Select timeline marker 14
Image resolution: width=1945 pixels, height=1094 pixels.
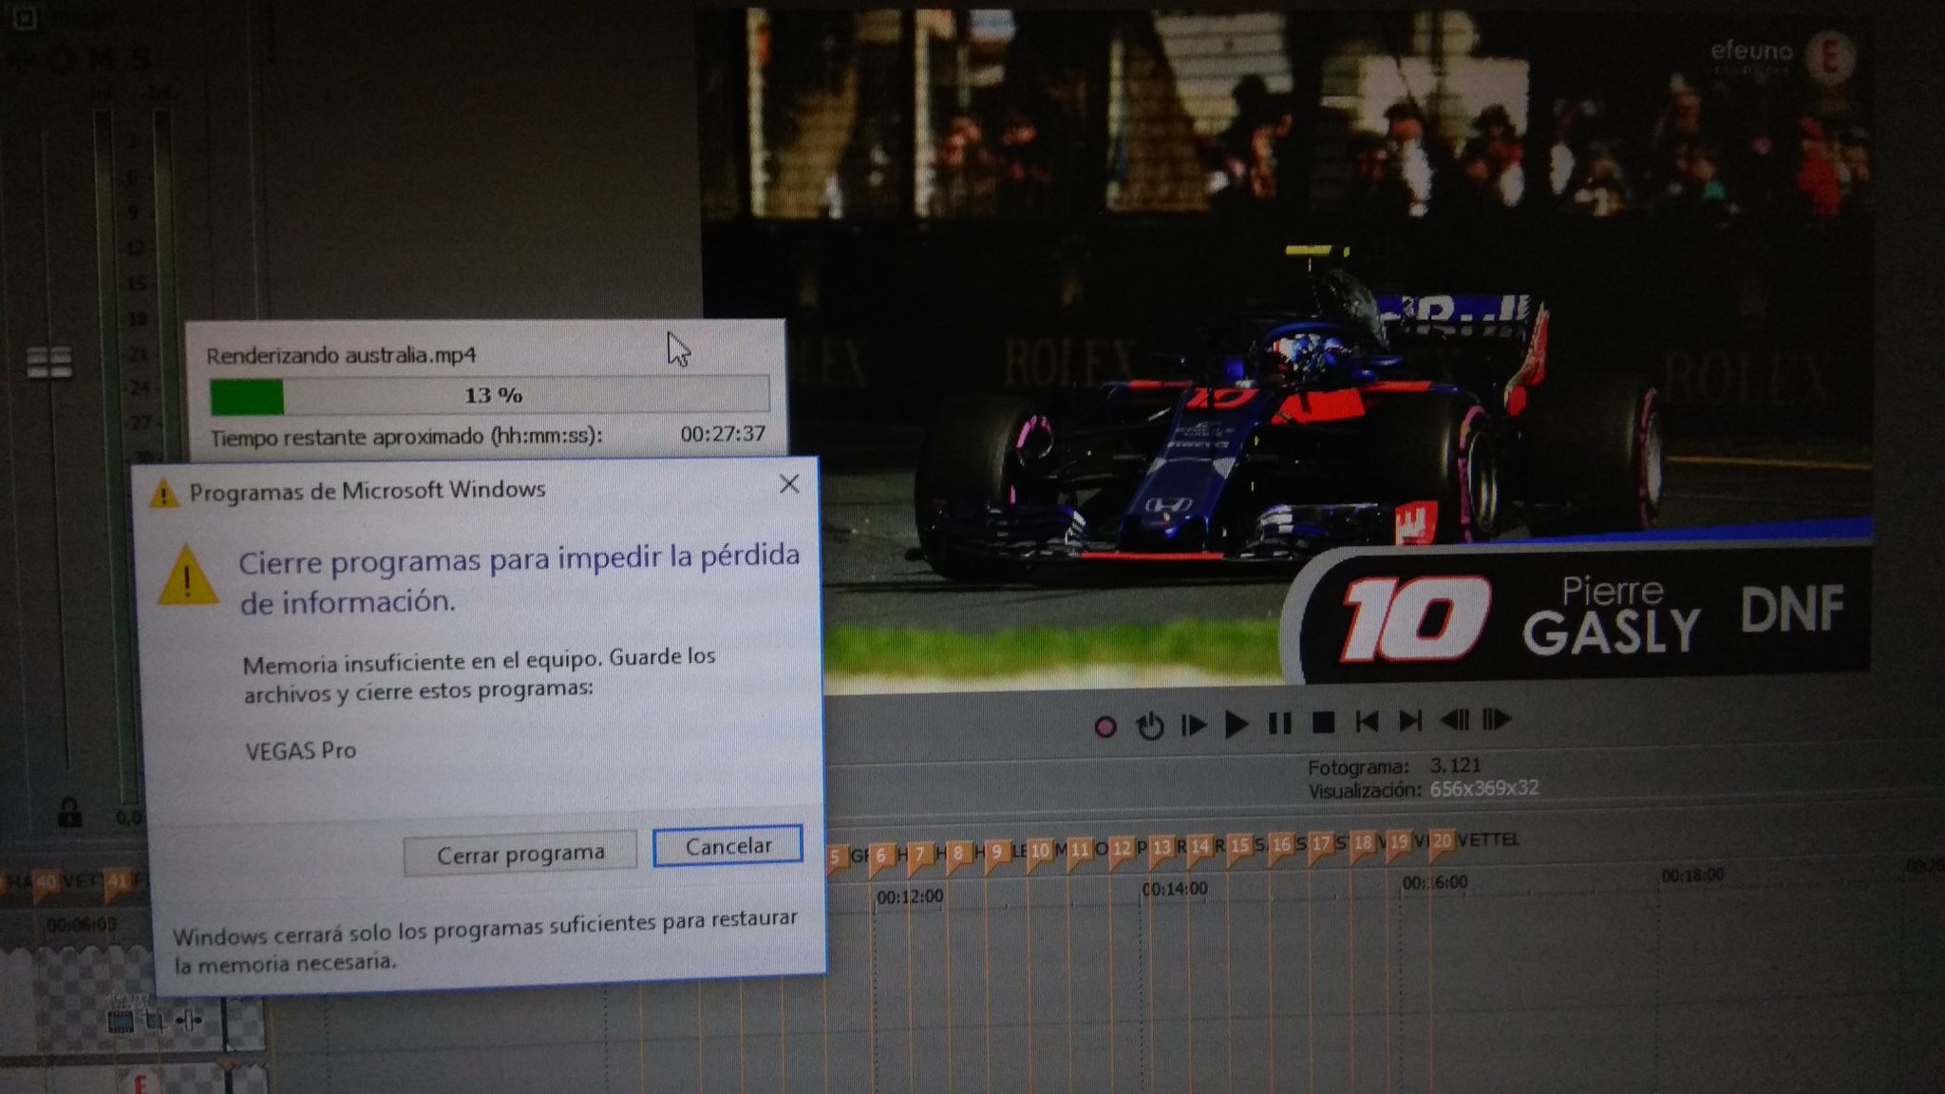tap(1201, 847)
